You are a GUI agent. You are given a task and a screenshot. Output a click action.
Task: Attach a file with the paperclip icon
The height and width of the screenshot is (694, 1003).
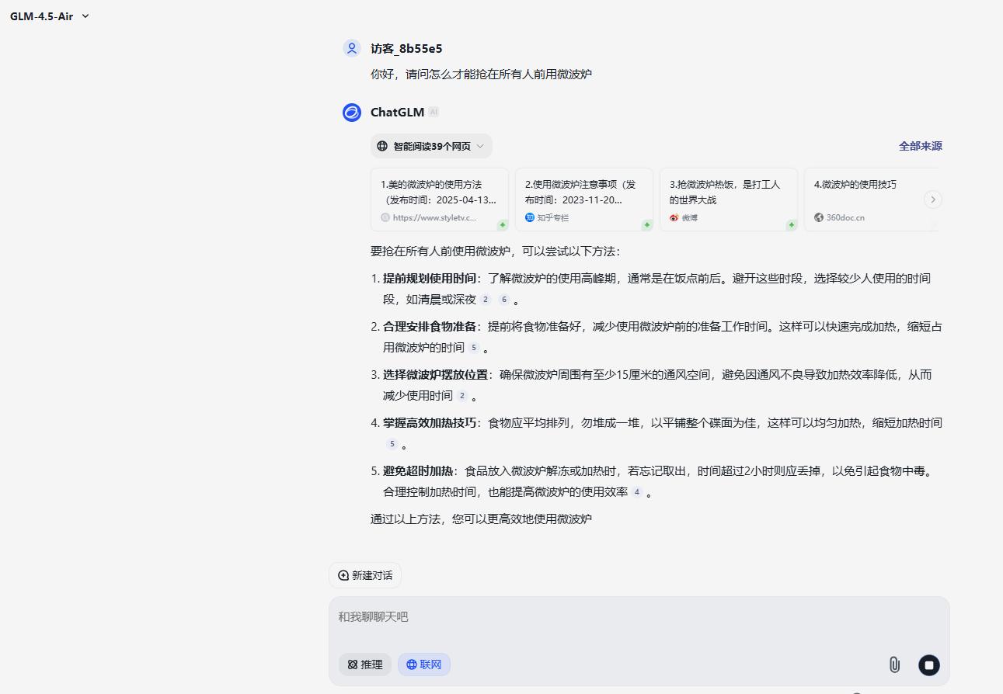[x=894, y=665]
